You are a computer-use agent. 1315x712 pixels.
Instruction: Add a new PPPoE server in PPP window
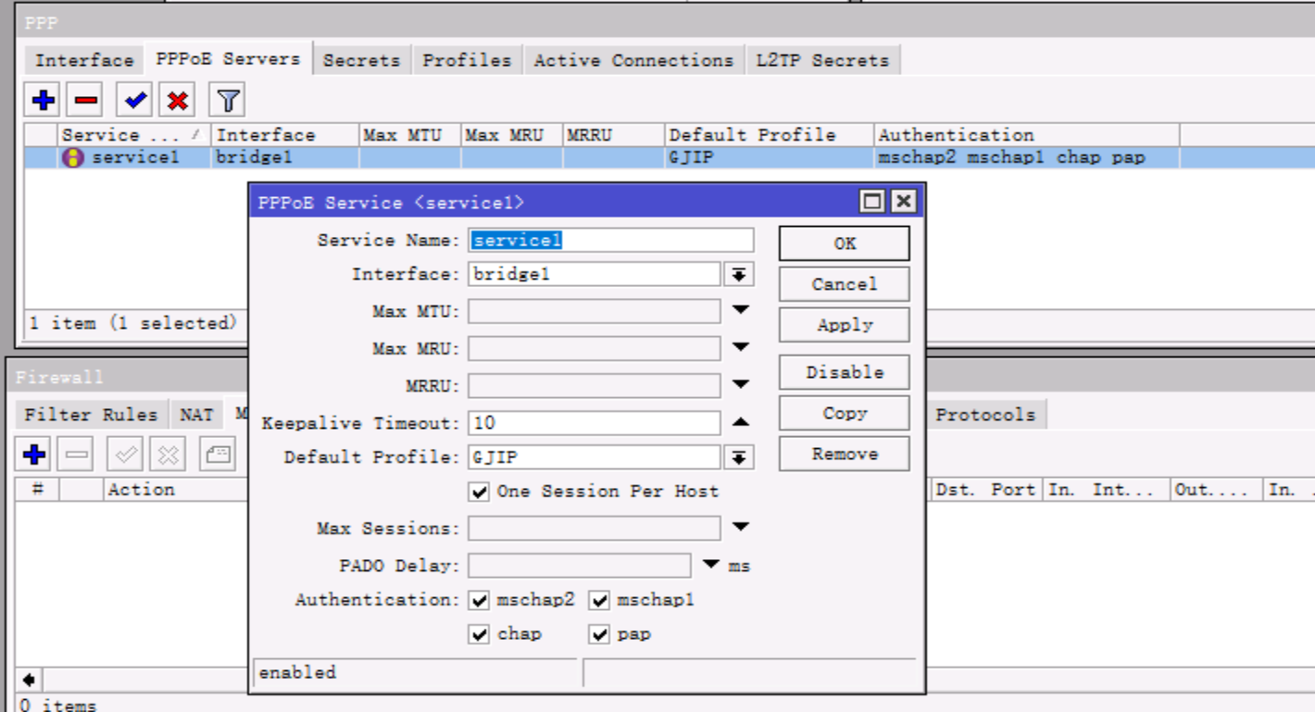[43, 99]
